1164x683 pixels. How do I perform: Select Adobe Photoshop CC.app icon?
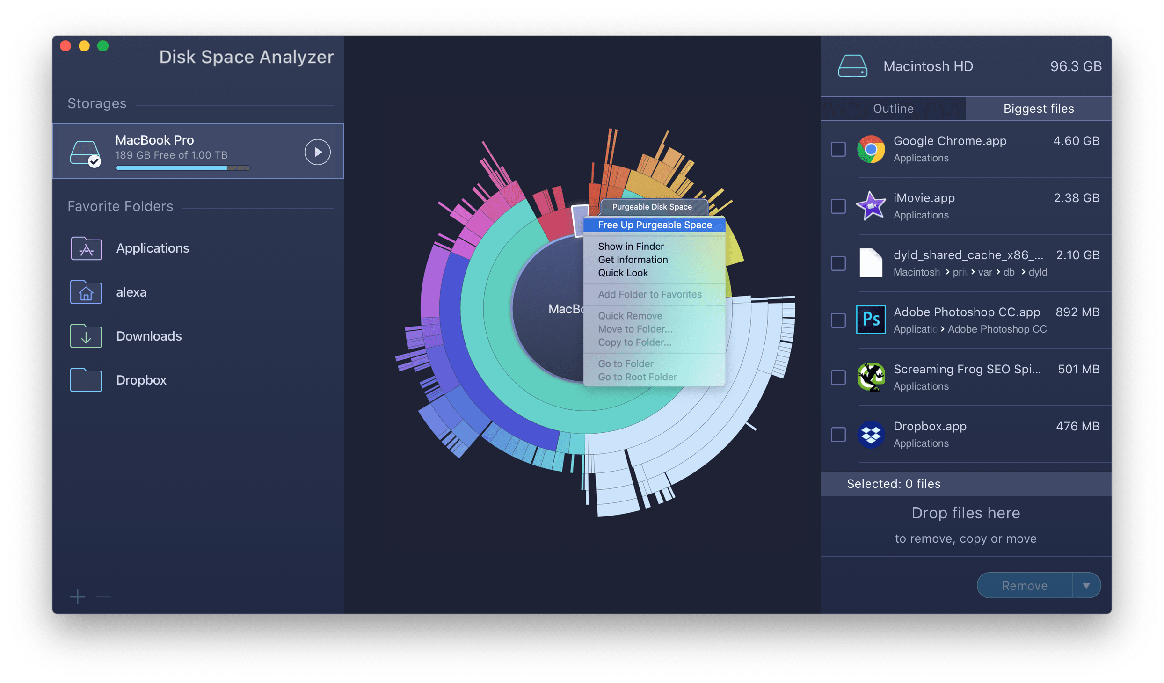pyautogui.click(x=870, y=320)
